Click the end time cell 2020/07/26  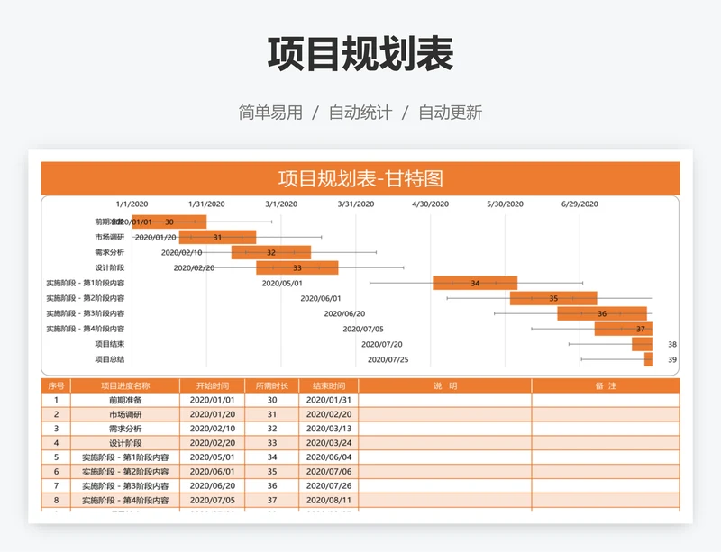coord(329,486)
